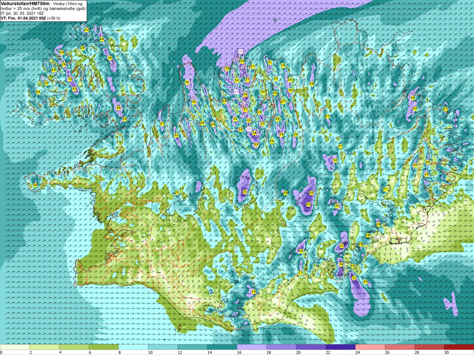Image resolution: width=474 pixels, height=355 pixels.
Task: Pick the 20–22 m/s violet legend swatch
Action: [311, 347]
